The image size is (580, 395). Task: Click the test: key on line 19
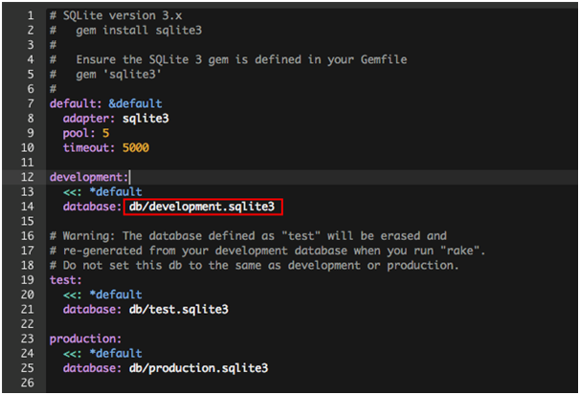pos(65,280)
